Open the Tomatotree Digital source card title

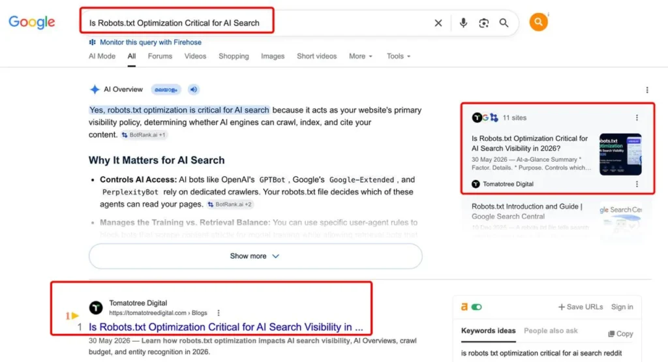coord(530,143)
